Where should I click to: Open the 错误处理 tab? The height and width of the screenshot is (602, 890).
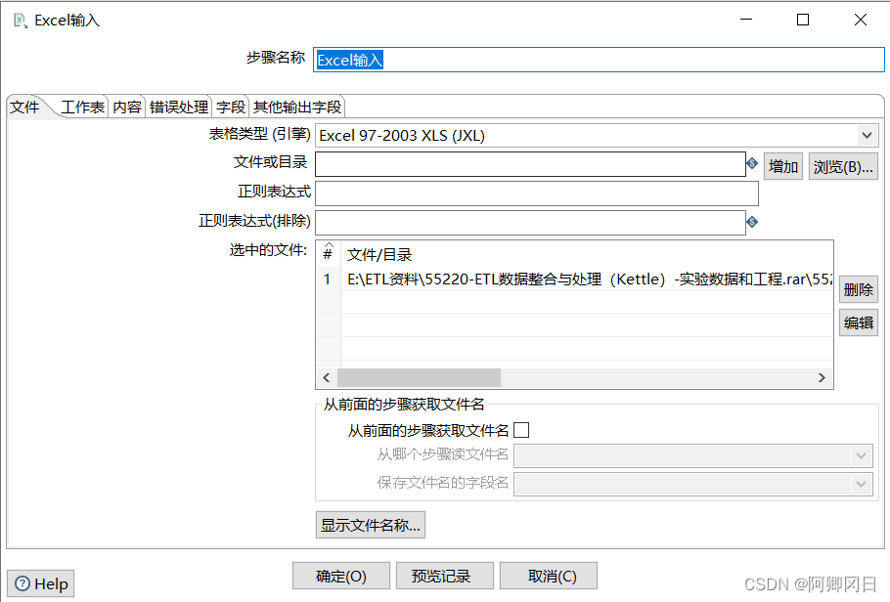pos(178,106)
